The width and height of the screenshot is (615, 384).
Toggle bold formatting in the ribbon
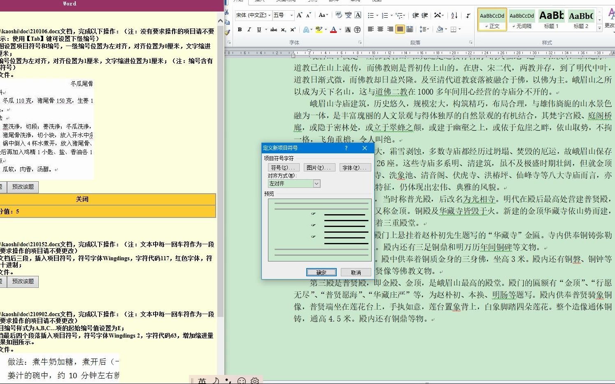tap(240, 29)
